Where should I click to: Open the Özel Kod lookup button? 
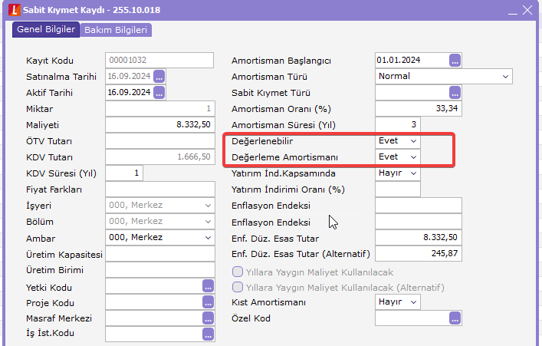tap(455, 318)
